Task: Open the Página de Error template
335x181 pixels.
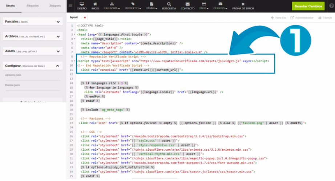Action: (243, 6)
